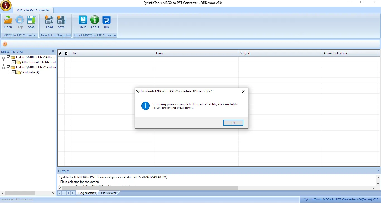
Task: Select the MBOX to PST Converter ribbon tab
Action: pyautogui.click(x=33, y=10)
